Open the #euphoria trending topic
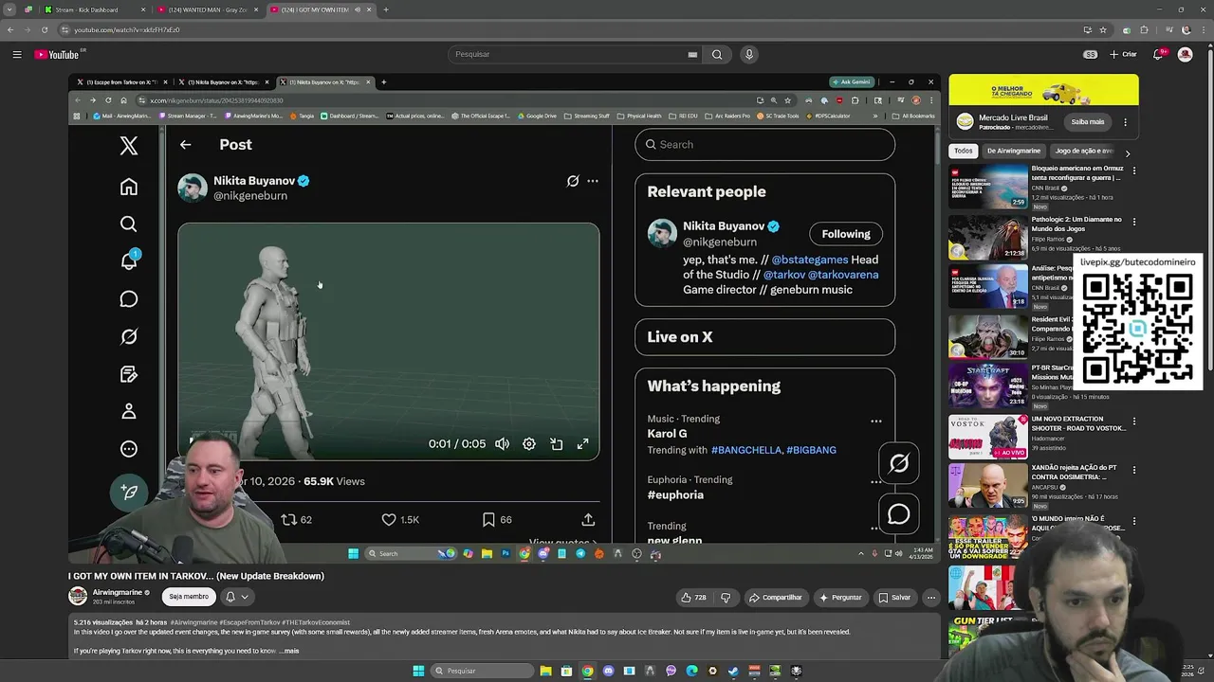The height and width of the screenshot is (682, 1214). (675, 495)
